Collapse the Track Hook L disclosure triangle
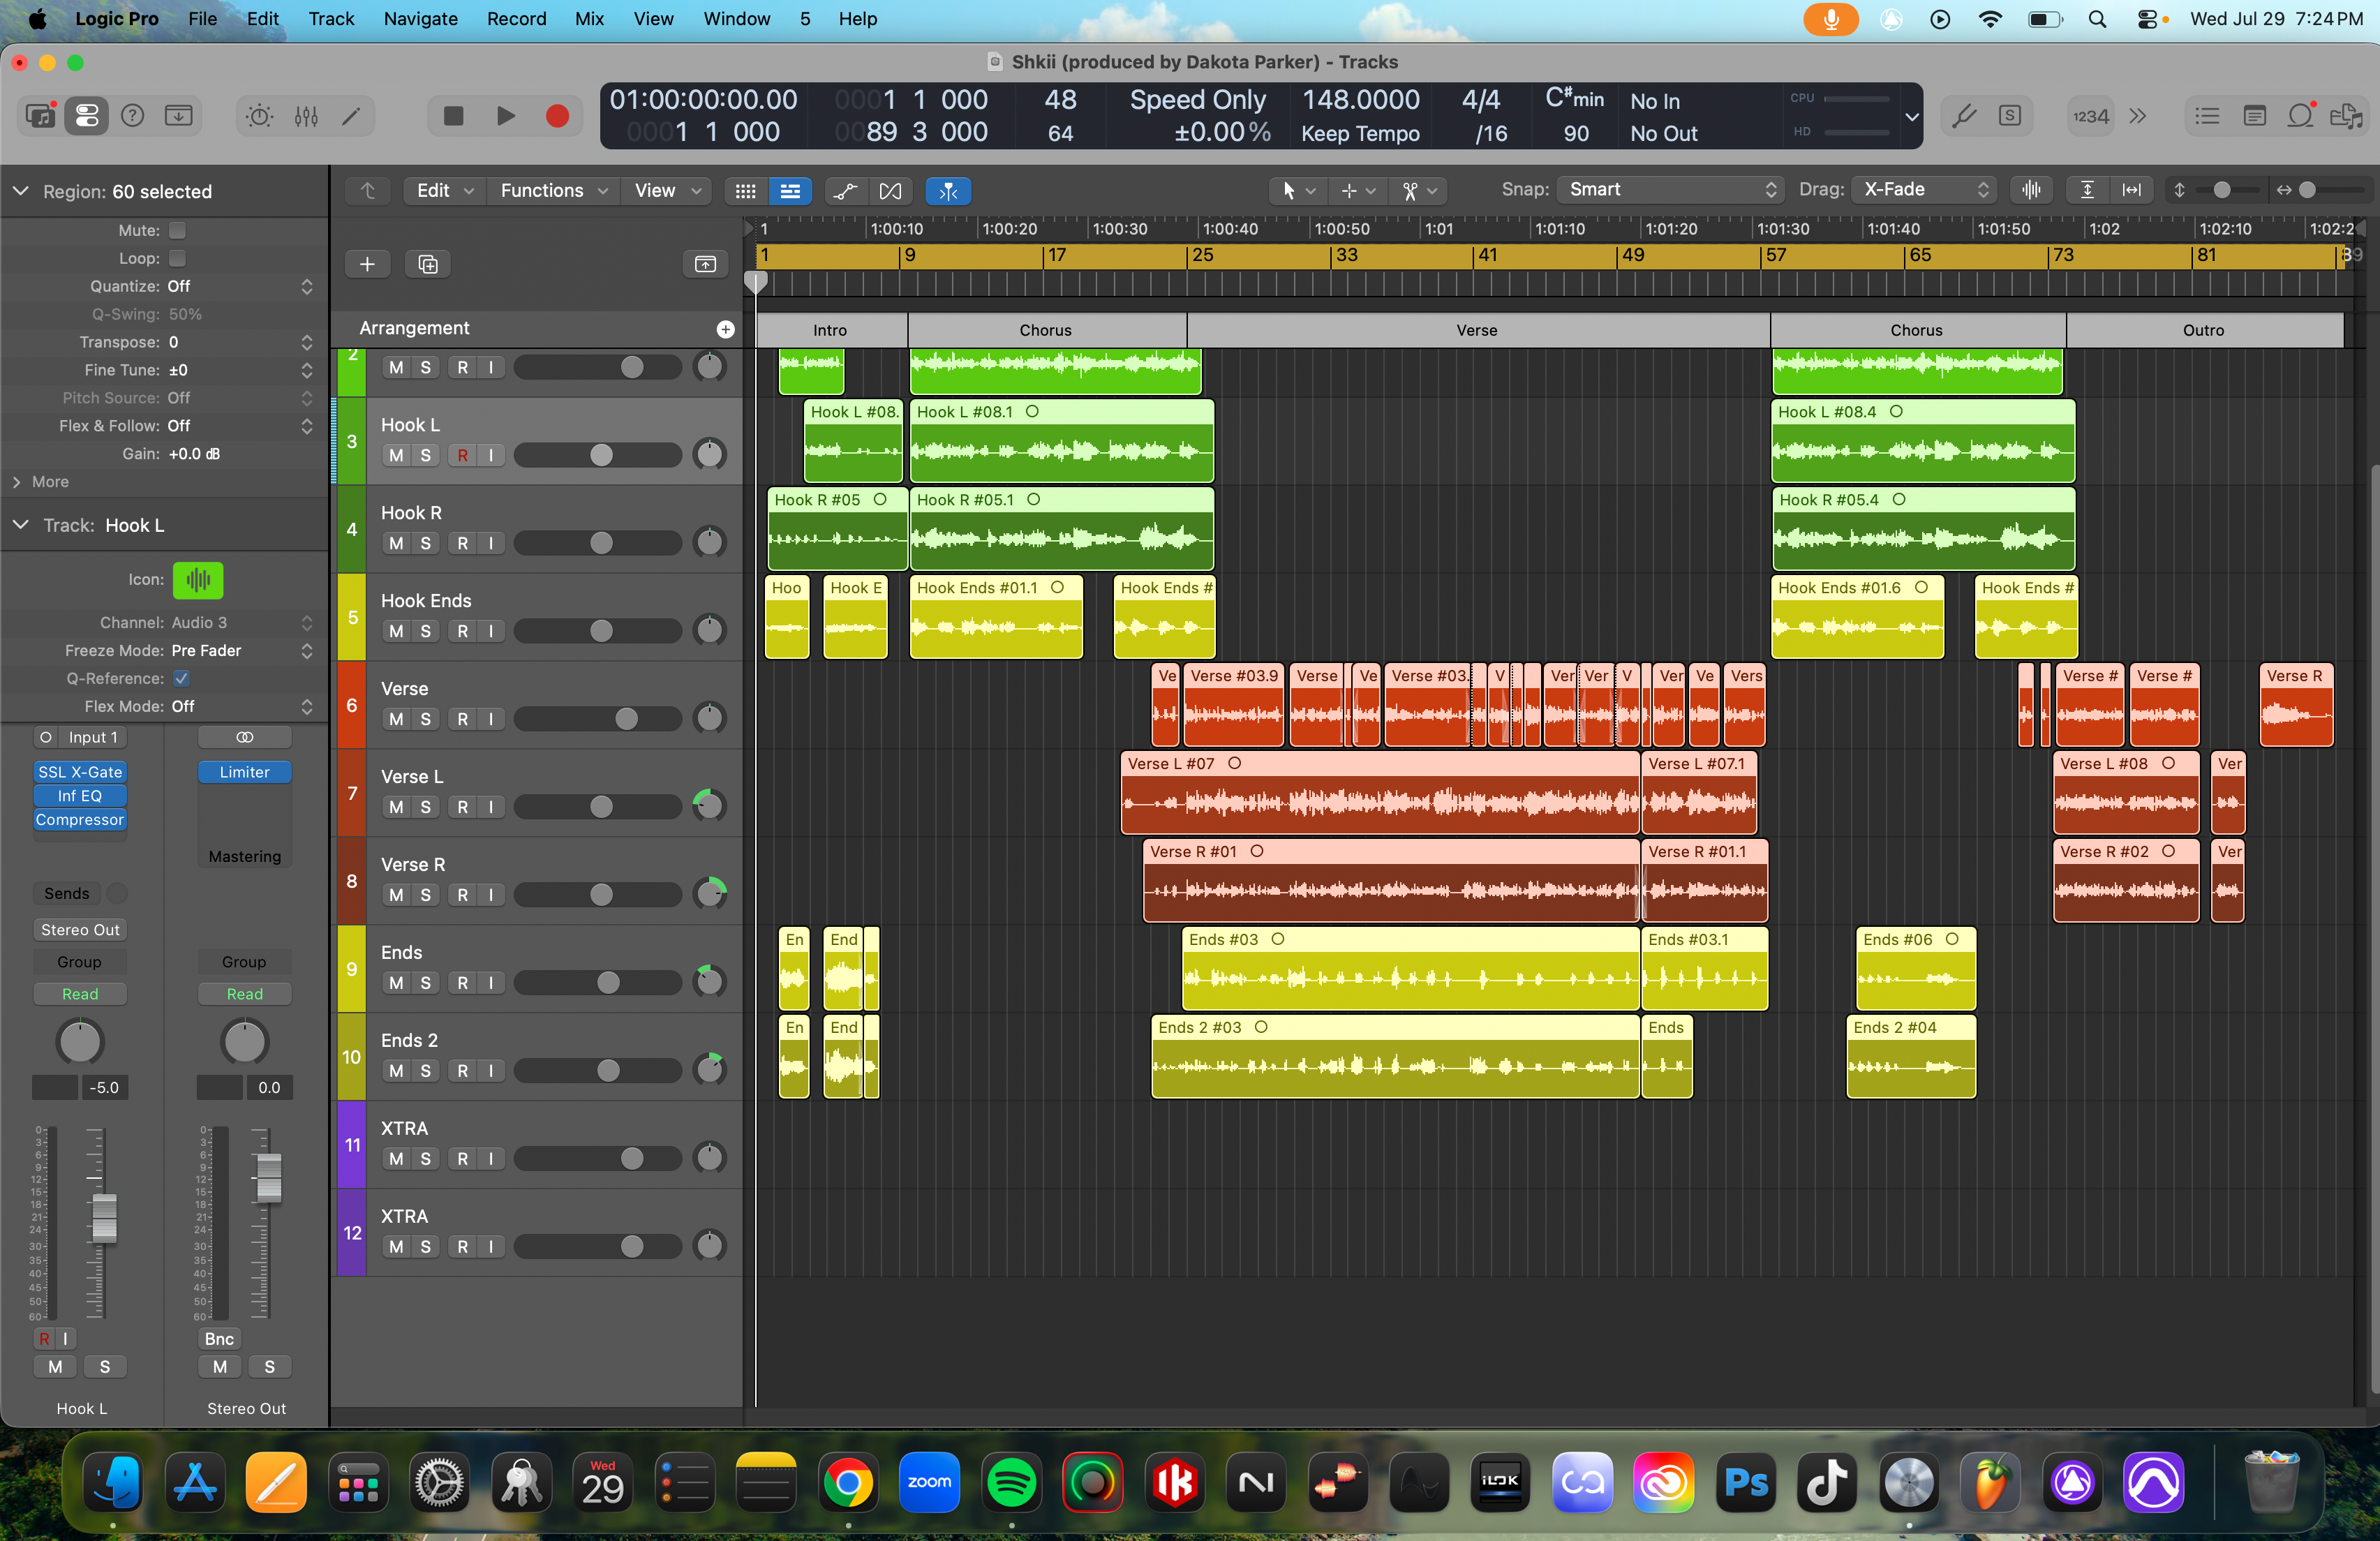This screenshot has height=1541, width=2380. [20, 525]
